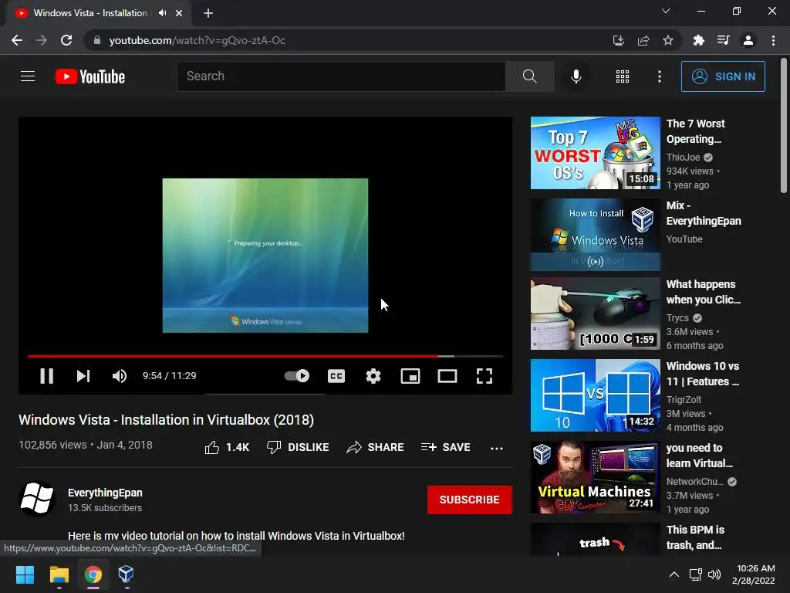
Task: Open the SHARE dialog
Action: click(376, 447)
